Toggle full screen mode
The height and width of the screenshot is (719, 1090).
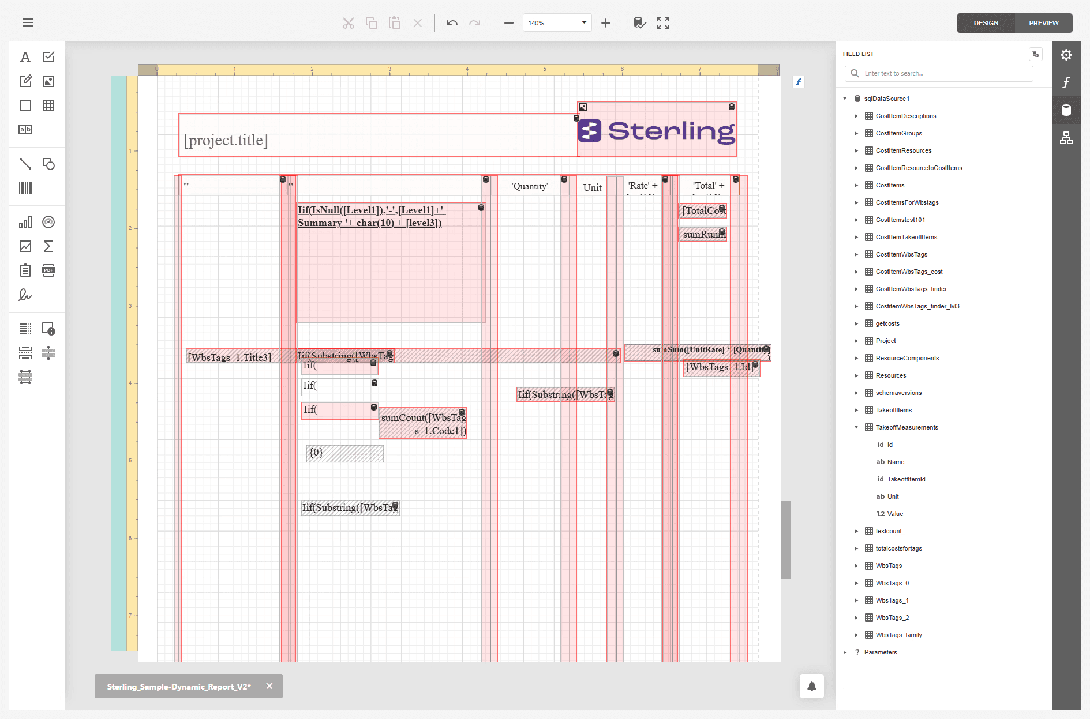(x=663, y=23)
